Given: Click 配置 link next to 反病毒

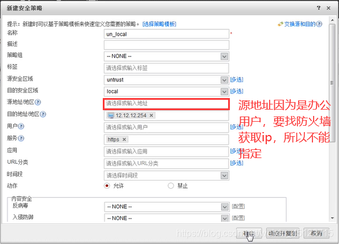Looking at the screenshot, I should click(239, 207).
